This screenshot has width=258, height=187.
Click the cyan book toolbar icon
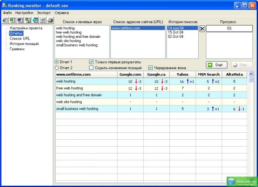[35, 20]
